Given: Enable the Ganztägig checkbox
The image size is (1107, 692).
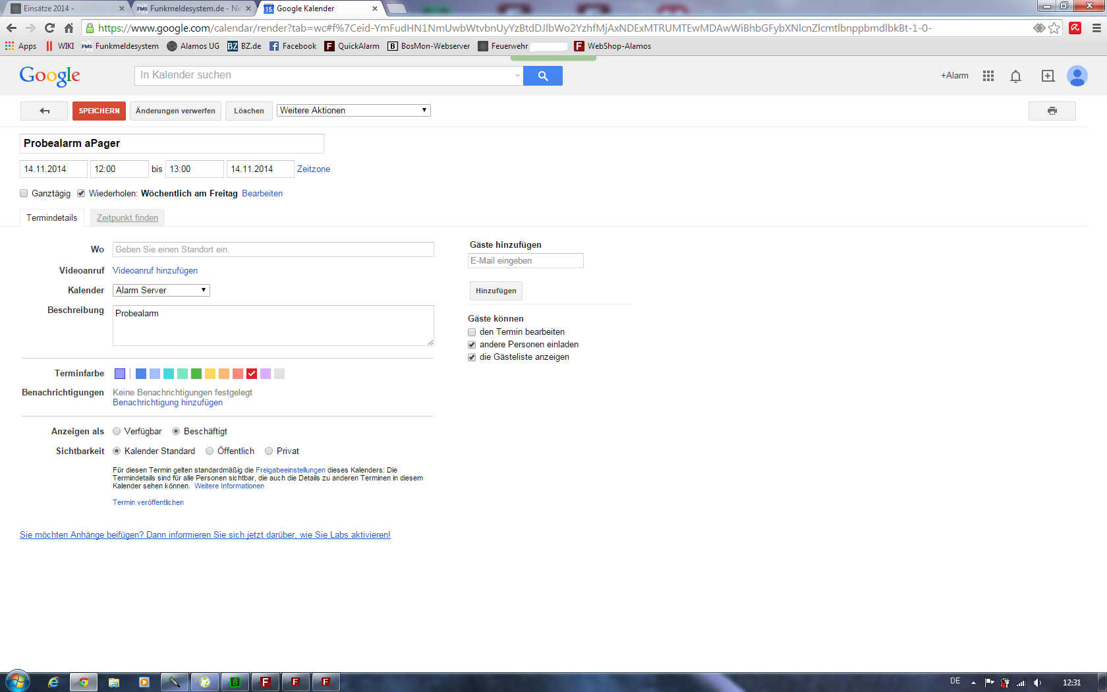Looking at the screenshot, I should [x=24, y=193].
